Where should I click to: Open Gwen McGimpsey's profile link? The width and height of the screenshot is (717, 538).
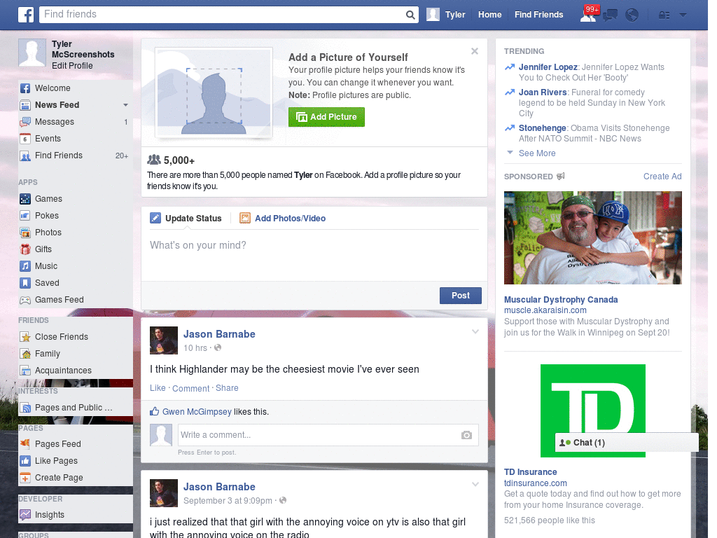coord(197,412)
